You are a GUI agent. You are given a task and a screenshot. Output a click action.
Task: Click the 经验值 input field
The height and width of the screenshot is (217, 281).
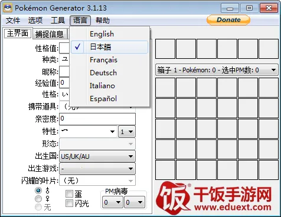click(64, 82)
